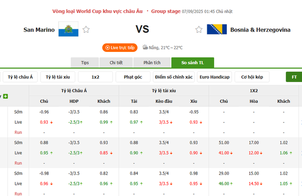This screenshot has width=302, height=196.
Task: Open the Chi tiết tab
Action: pos(116,63)
